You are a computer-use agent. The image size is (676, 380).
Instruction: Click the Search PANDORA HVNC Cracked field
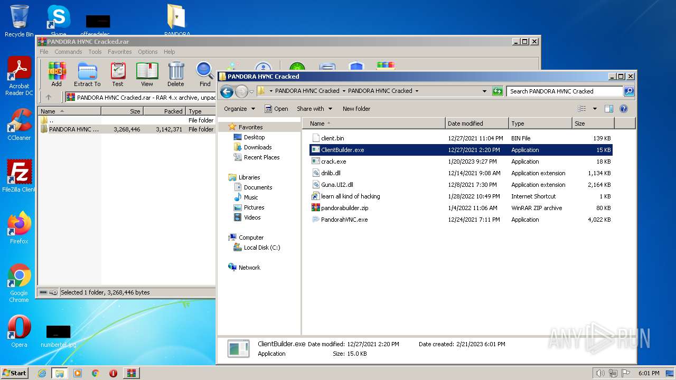565,91
